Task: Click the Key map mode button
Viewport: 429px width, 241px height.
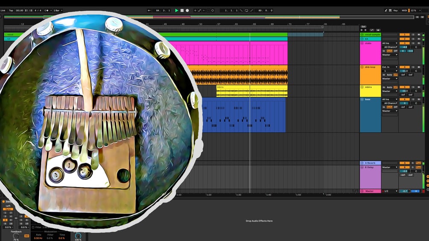Action: pos(395,10)
